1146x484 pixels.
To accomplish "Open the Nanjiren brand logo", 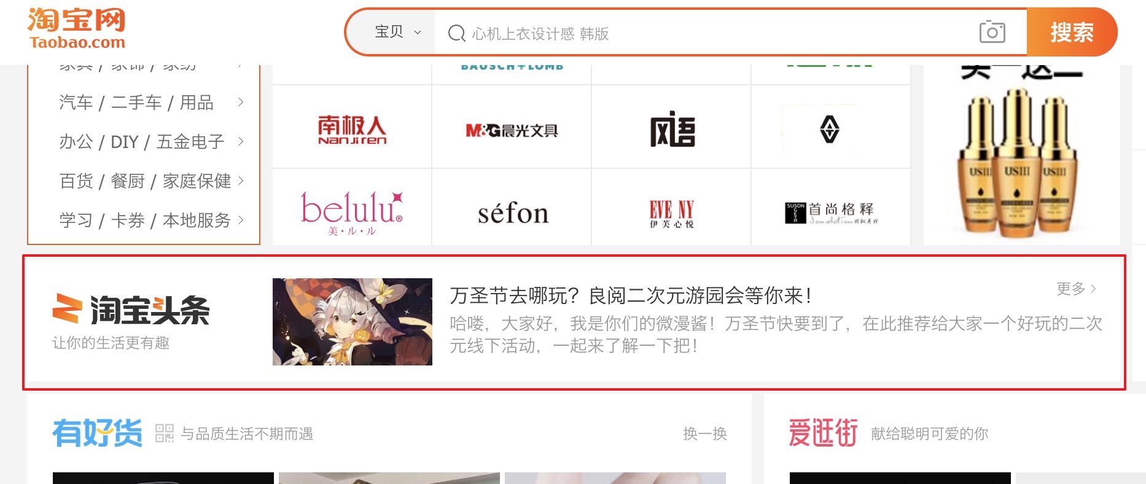I will point(352,130).
